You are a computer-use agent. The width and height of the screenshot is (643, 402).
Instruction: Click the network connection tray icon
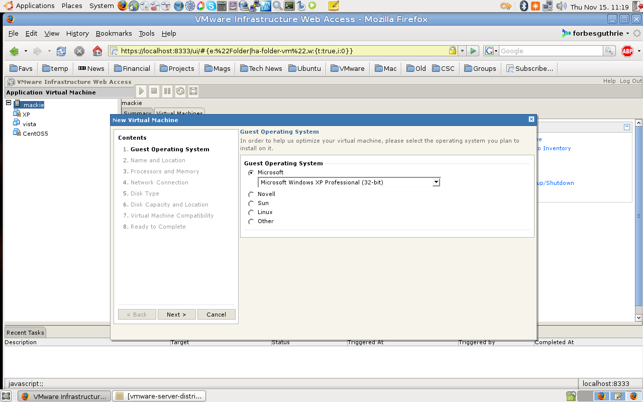pyautogui.click(x=548, y=6)
